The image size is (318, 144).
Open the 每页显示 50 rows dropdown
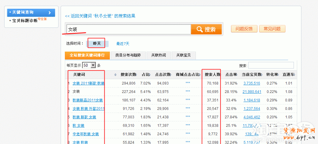pyautogui.click(x=93, y=65)
